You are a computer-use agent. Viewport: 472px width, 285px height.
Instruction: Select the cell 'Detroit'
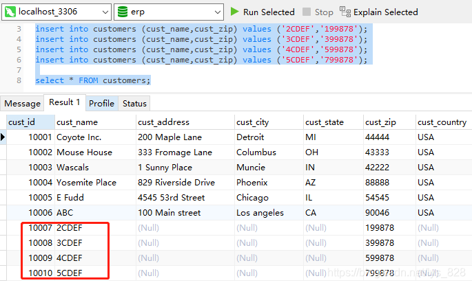[269, 137]
